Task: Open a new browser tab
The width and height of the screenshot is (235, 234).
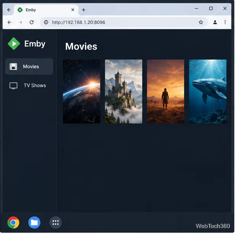Action: [84, 10]
